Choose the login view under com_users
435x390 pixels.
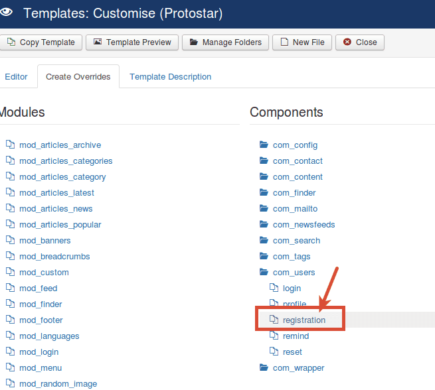coord(292,289)
